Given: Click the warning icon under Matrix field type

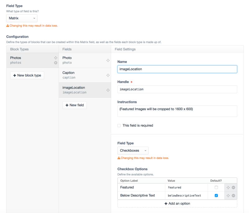Looking at the screenshot, I should pos(7,26).
